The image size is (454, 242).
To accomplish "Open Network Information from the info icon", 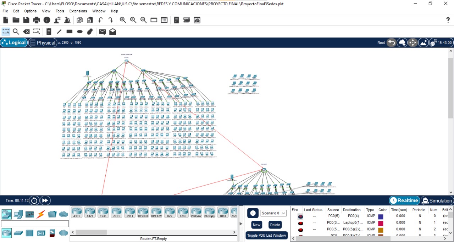I will click(x=47, y=20).
